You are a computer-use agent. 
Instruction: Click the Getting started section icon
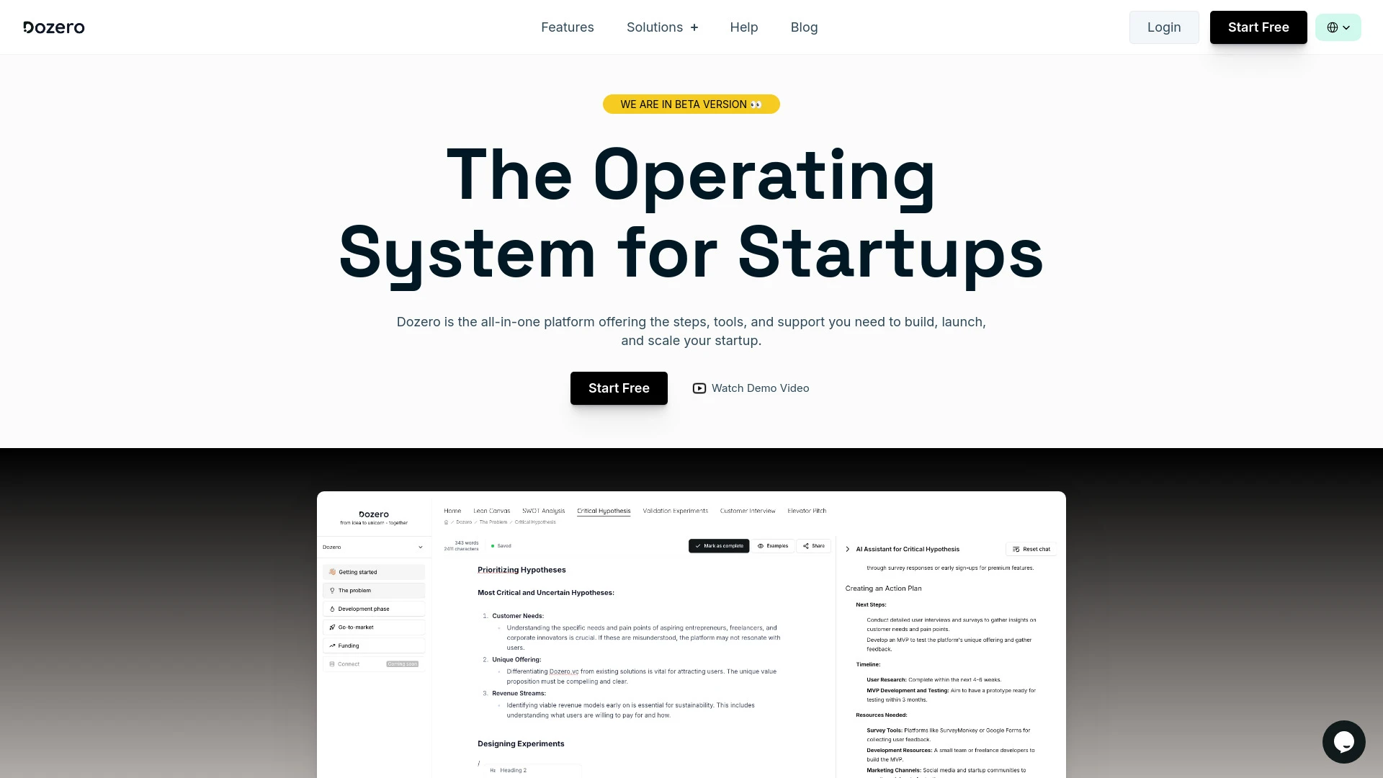click(x=333, y=572)
